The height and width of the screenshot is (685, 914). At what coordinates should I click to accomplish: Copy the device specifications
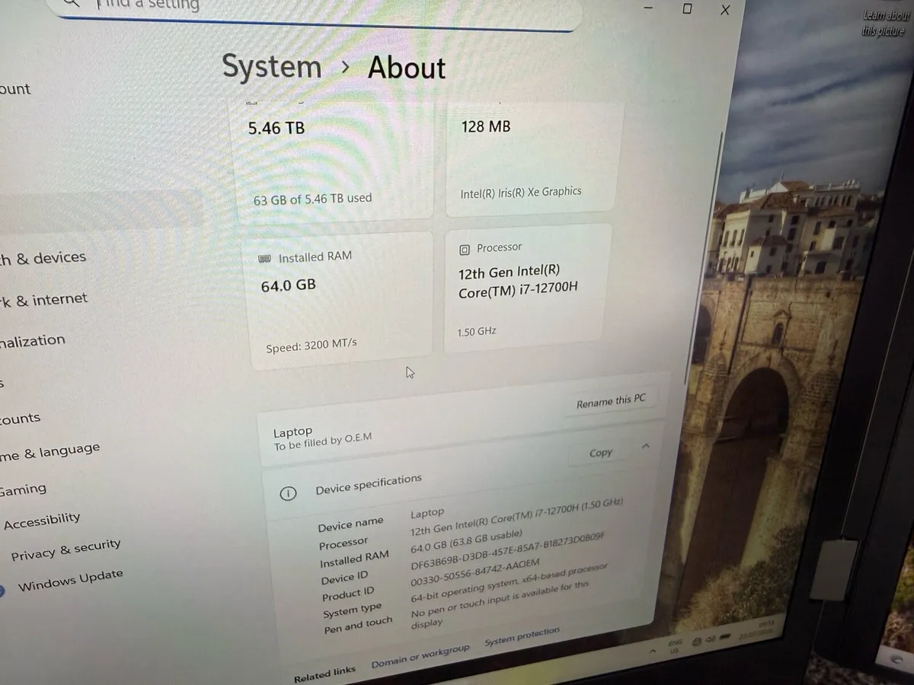coord(601,453)
